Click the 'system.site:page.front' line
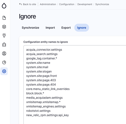The width and height of the screenshot is (126, 124). click(x=41, y=76)
